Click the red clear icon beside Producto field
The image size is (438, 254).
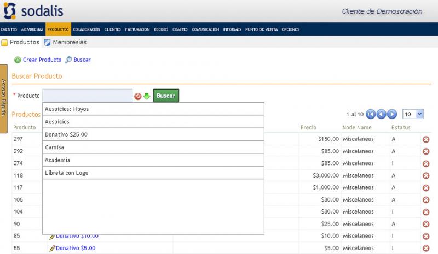pyautogui.click(x=138, y=96)
